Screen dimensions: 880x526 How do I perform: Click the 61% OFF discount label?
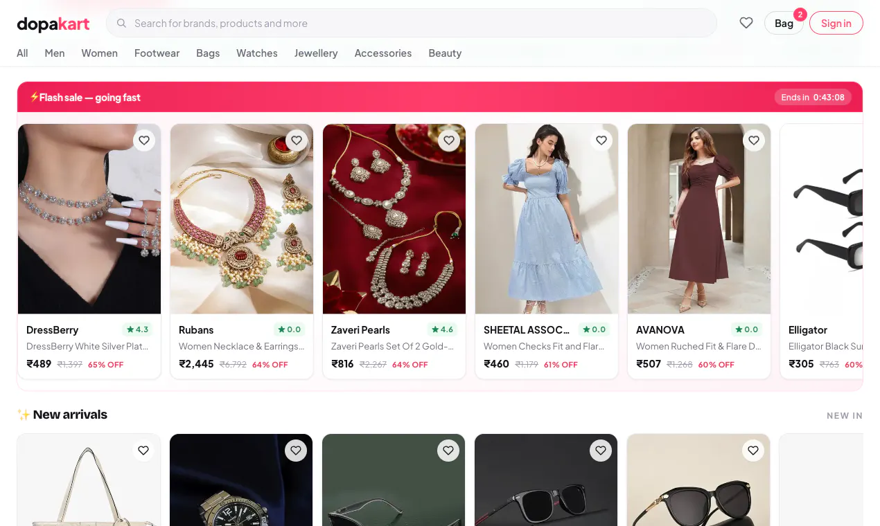tap(561, 365)
